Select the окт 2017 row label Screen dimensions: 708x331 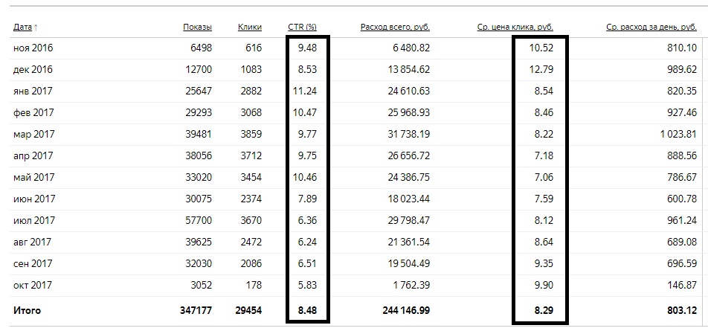tap(33, 285)
